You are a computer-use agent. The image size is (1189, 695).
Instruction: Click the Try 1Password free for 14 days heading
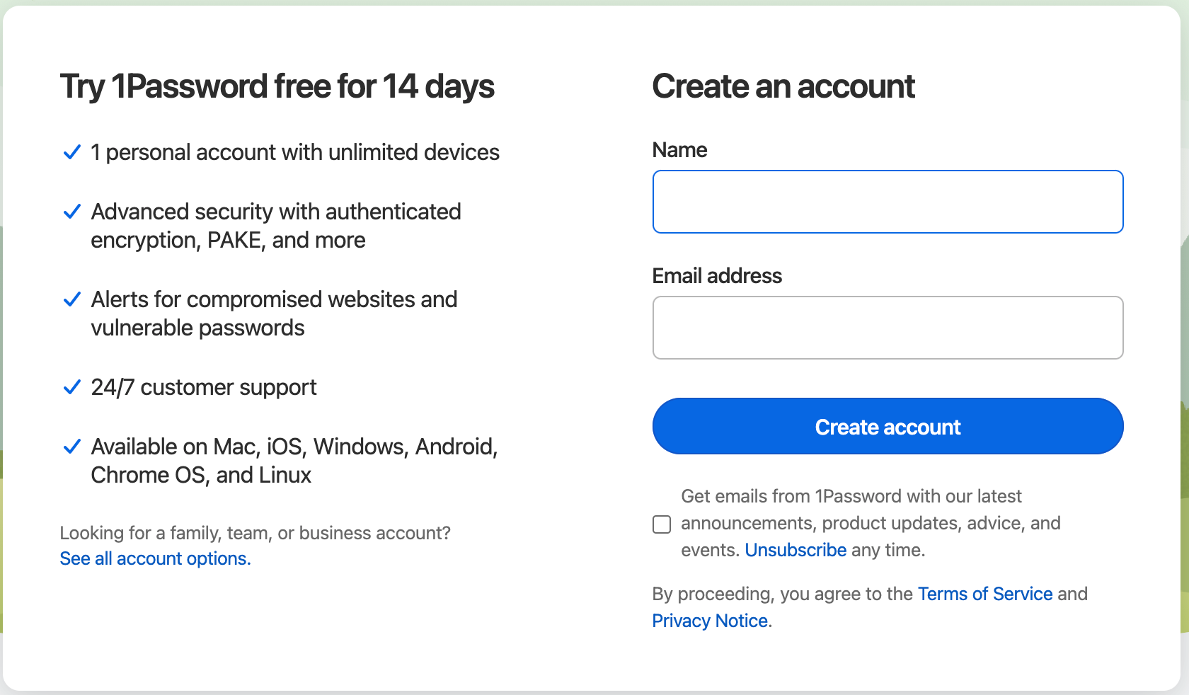pyautogui.click(x=277, y=87)
